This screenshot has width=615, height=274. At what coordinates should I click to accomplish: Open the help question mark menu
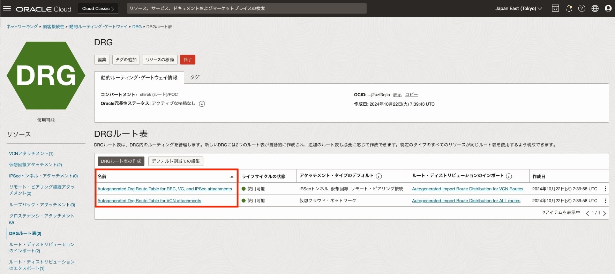(x=582, y=8)
